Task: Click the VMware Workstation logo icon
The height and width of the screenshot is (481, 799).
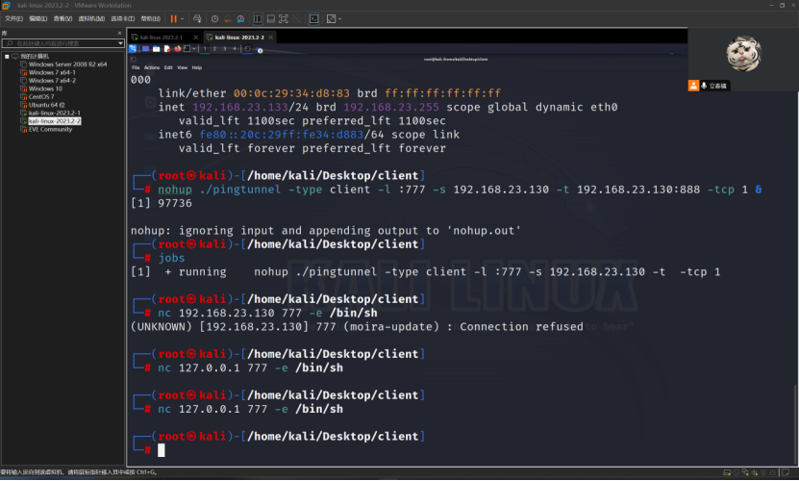Action: coord(6,6)
